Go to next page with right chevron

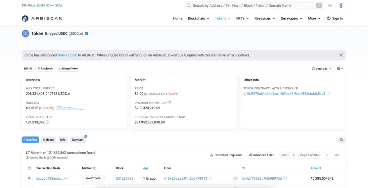point(327,155)
